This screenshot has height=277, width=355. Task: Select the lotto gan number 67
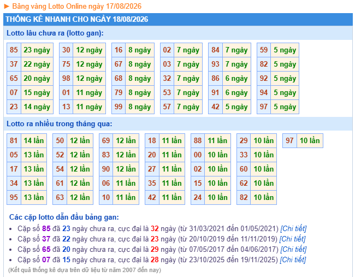[x=119, y=64]
